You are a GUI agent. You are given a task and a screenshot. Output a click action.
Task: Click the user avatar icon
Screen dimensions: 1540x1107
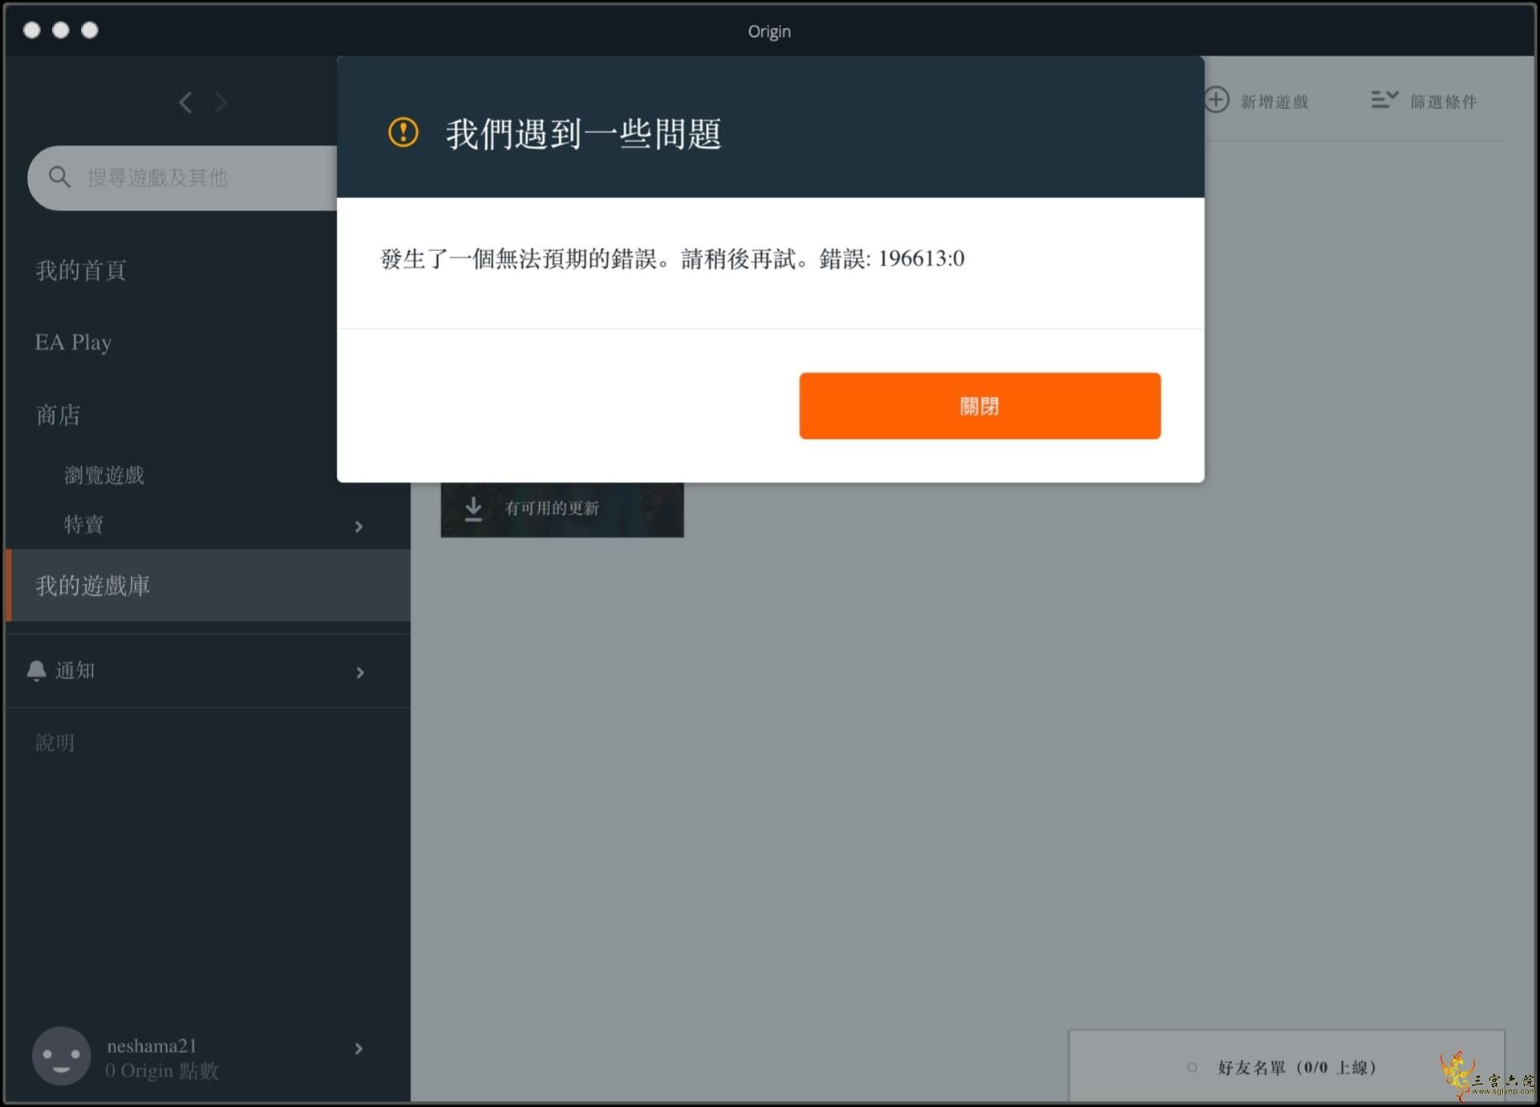click(61, 1056)
